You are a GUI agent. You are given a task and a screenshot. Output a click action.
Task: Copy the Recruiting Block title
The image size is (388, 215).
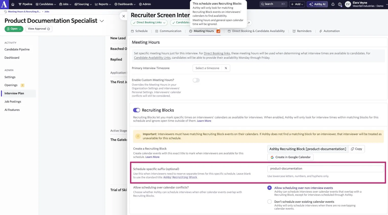click(x=357, y=149)
